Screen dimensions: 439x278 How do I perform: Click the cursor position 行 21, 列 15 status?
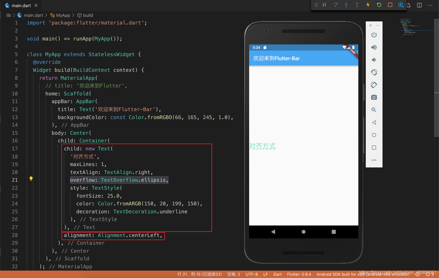pos(200,274)
